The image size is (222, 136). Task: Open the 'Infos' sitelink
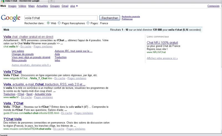[x=57, y=60]
